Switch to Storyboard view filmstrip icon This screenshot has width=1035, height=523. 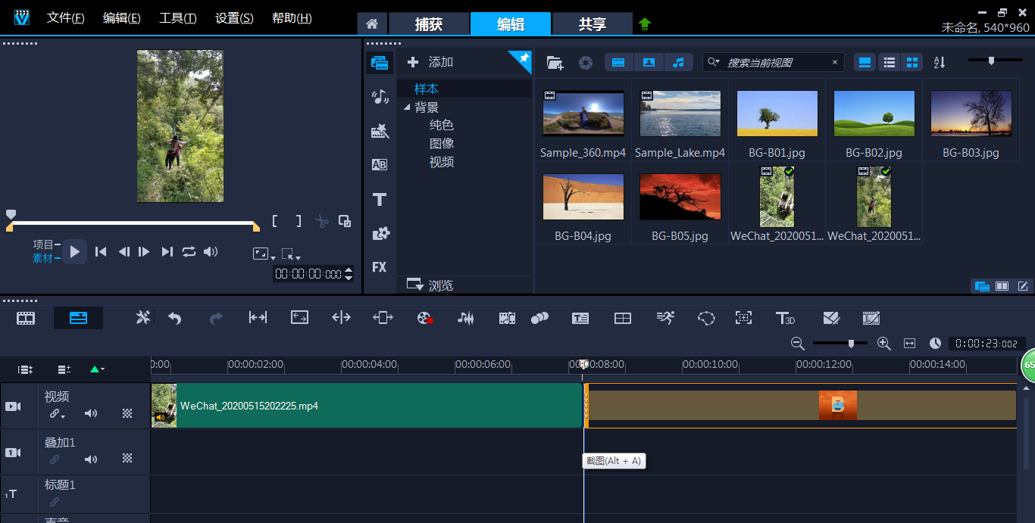pyautogui.click(x=26, y=318)
